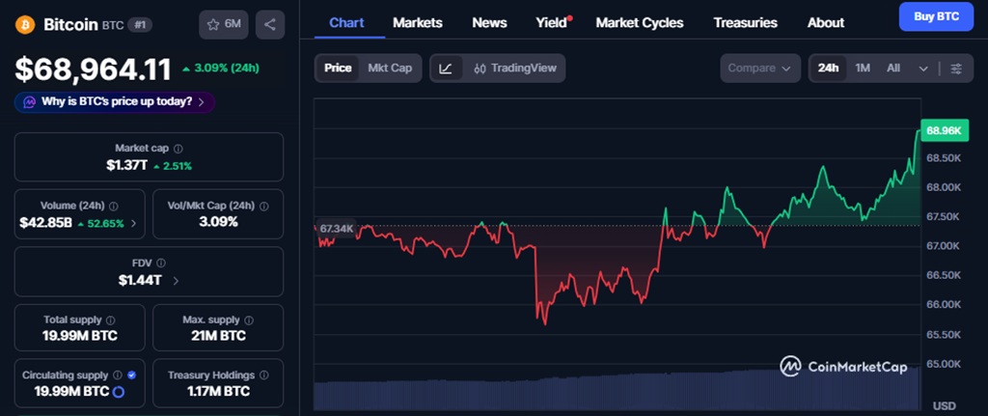Add Bitcoin to watchlist with star button

click(x=224, y=24)
